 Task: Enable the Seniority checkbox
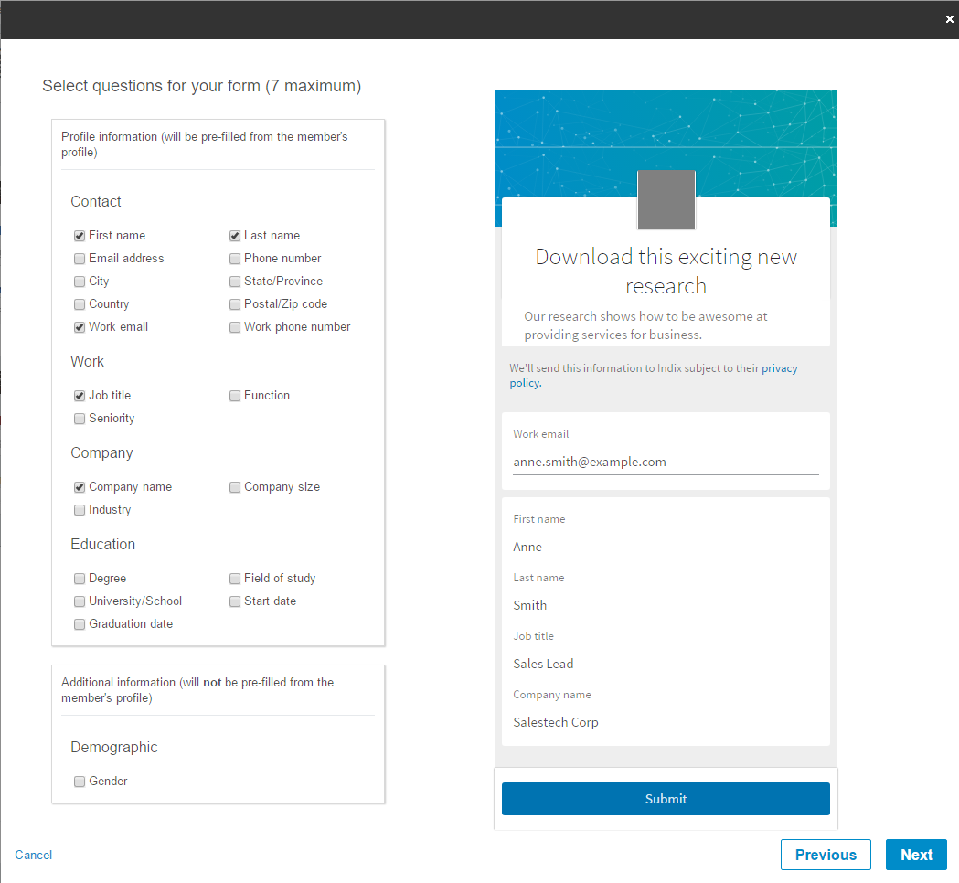click(x=80, y=419)
